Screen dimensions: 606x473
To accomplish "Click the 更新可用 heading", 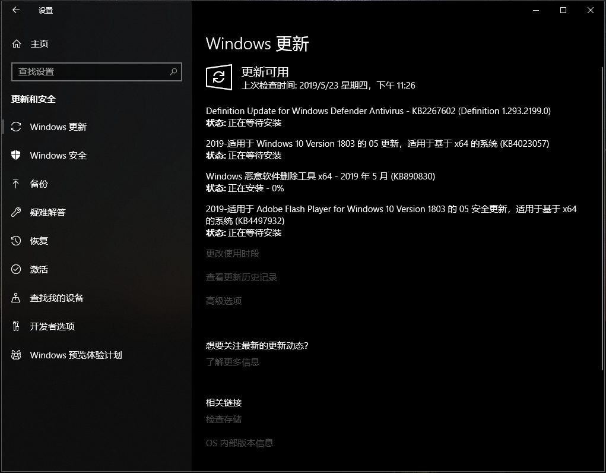I will coord(265,72).
